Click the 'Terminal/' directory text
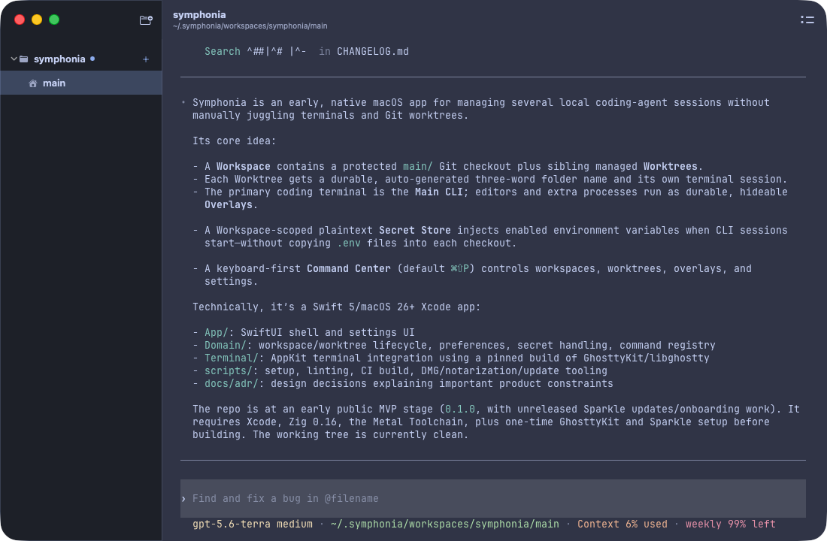Image resolution: width=827 pixels, height=541 pixels. [x=231, y=358]
